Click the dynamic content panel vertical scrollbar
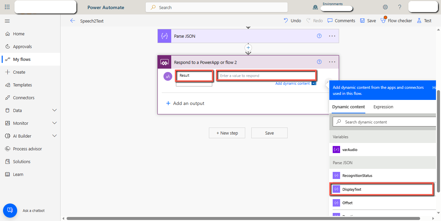 click(x=438, y=141)
